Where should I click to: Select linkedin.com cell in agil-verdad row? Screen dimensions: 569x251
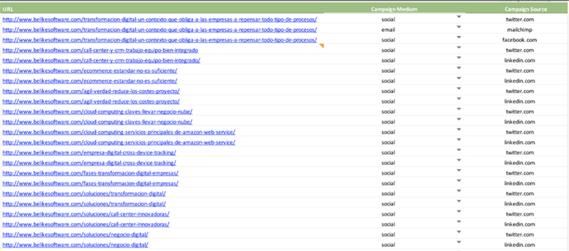[519, 101]
